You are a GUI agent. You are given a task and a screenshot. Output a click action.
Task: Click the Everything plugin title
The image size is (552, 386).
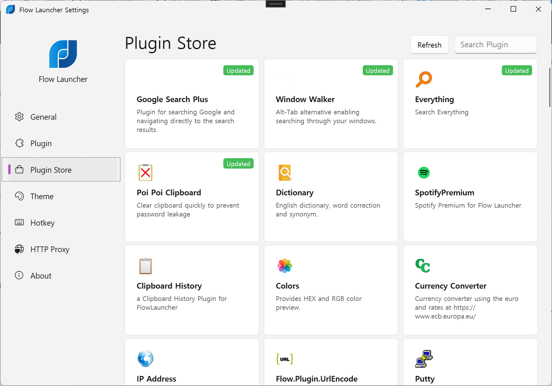[x=434, y=99]
